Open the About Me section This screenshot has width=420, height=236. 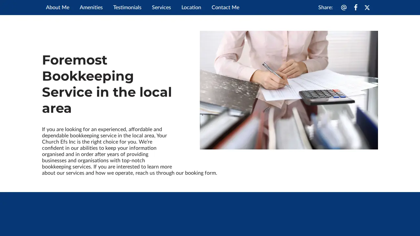pyautogui.click(x=57, y=7)
